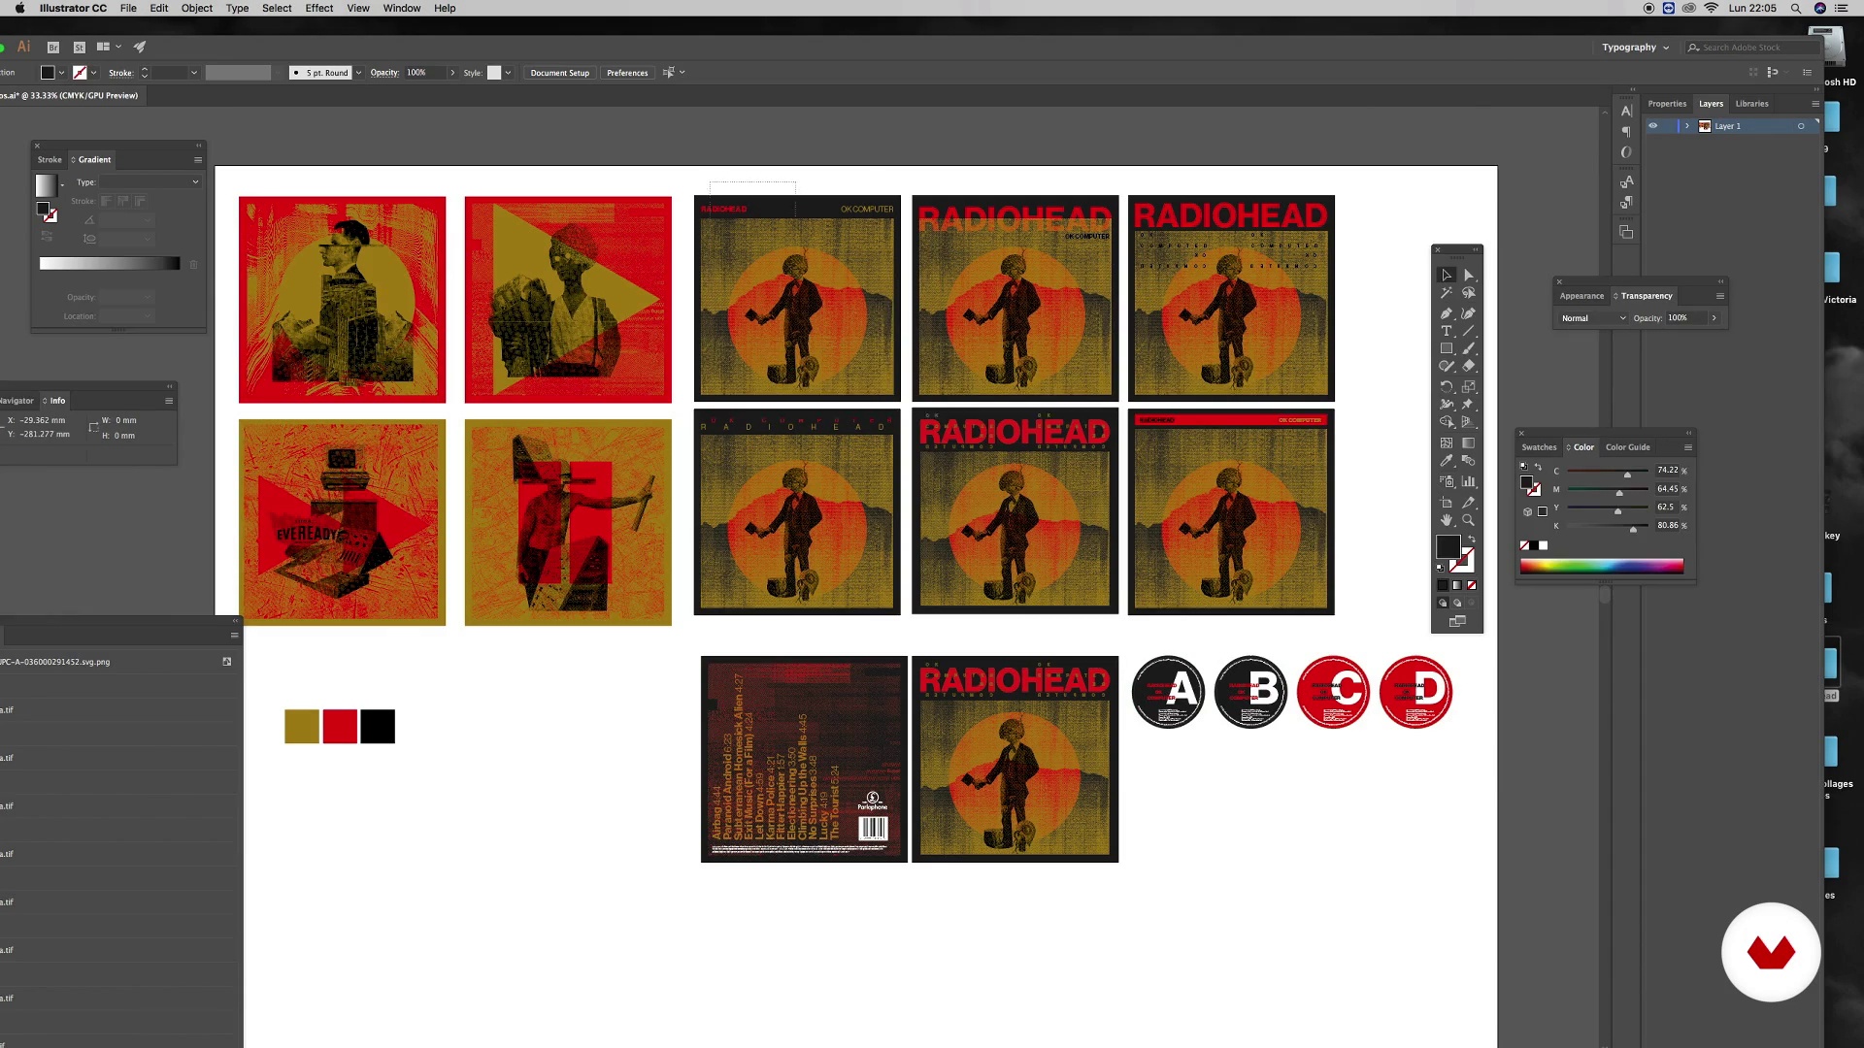Open the Window menu
Screen dimensions: 1864x1048
401,8
